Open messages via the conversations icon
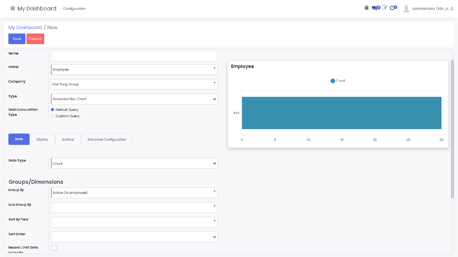The image size is (458, 257). (x=375, y=7)
